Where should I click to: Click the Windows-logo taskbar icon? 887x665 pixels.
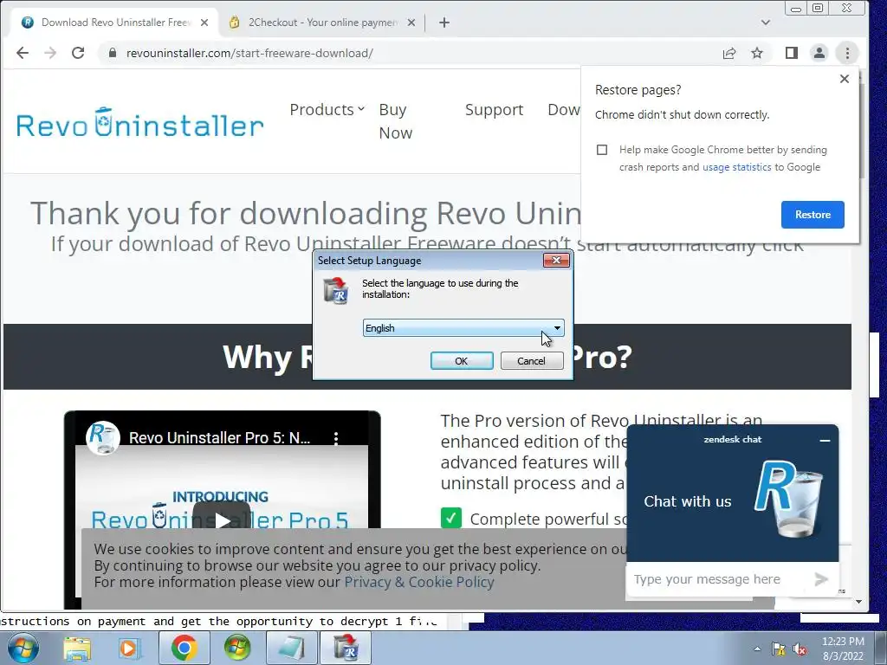(237, 648)
